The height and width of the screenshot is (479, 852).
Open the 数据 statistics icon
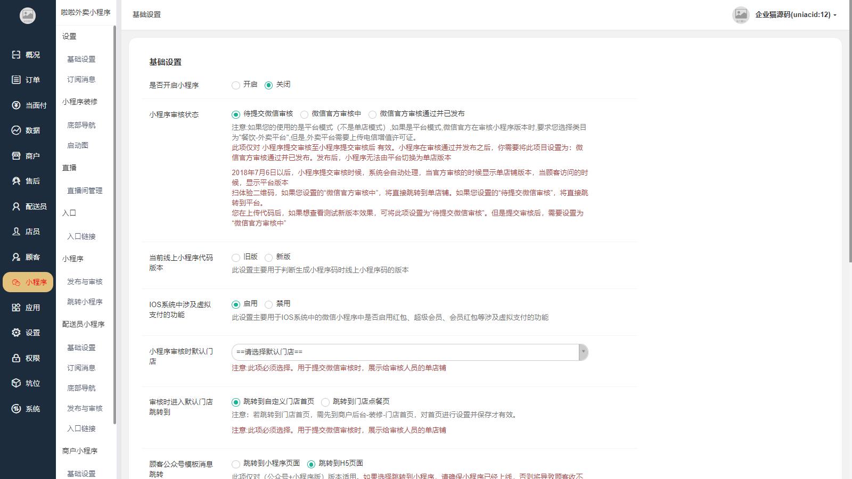tap(16, 130)
